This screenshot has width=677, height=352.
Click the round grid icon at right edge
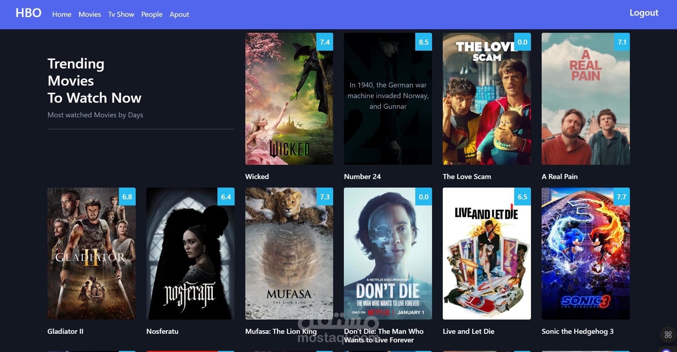point(668,335)
